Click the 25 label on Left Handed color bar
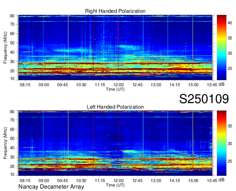Screen dimensions: 236x191 230,161
